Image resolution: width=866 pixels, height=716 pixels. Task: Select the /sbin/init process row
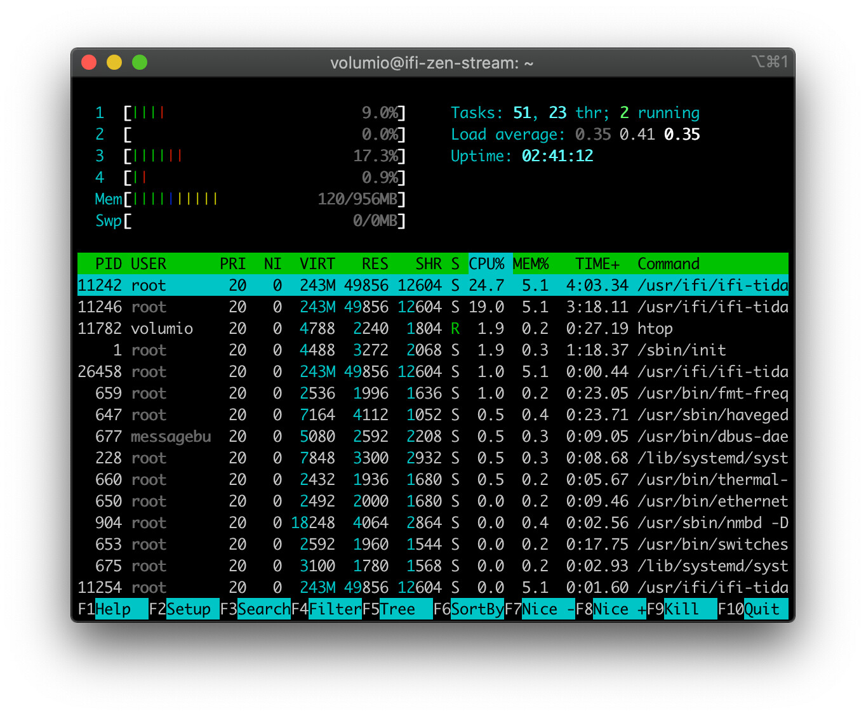click(x=433, y=350)
